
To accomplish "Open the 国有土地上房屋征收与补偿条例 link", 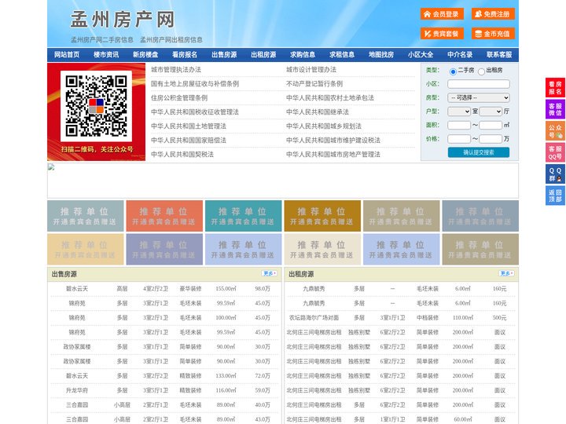I will (x=195, y=84).
